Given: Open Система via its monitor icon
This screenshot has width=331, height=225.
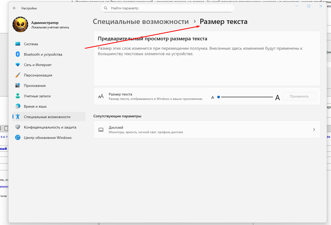Looking at the screenshot, I should (18, 44).
